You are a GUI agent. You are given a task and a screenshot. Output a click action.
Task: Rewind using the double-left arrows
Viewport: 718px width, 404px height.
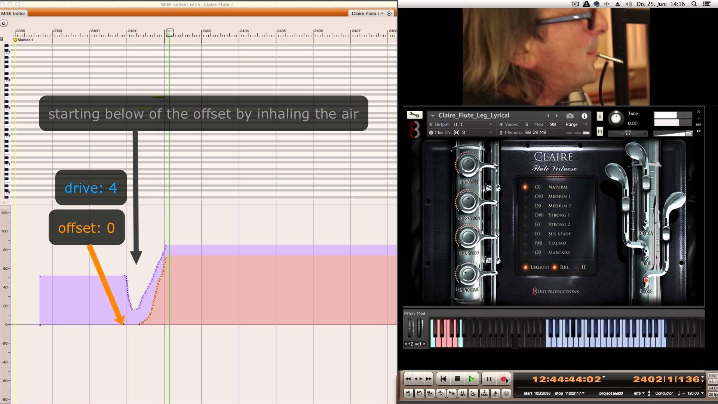pos(408,379)
